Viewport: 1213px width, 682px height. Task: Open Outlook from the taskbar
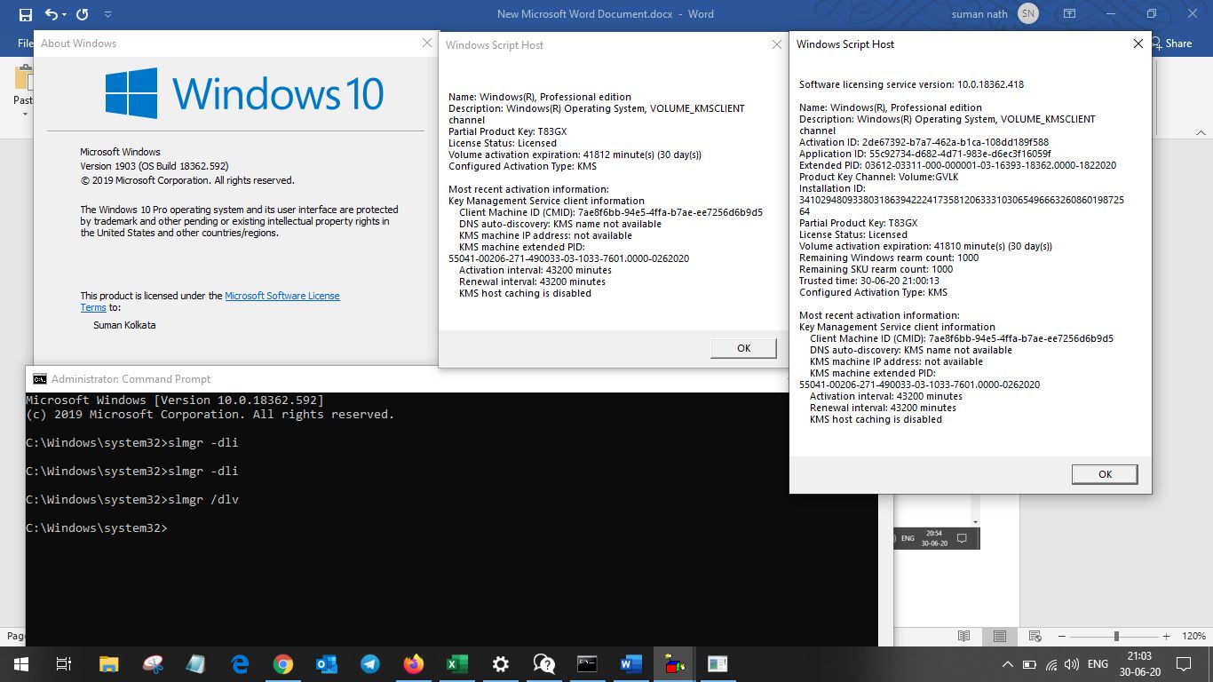click(327, 663)
